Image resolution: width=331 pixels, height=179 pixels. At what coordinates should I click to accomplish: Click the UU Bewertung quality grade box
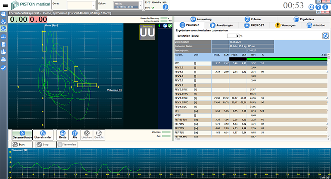(x=147, y=32)
